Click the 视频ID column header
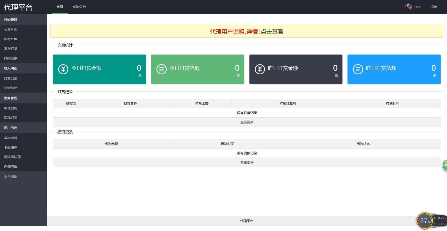 71,104
